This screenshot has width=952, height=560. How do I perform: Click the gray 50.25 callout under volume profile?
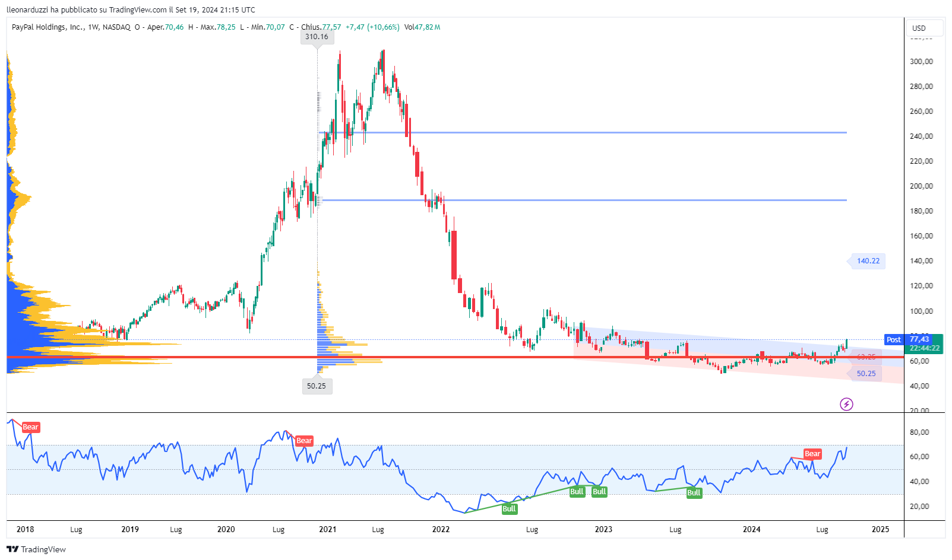tap(317, 386)
